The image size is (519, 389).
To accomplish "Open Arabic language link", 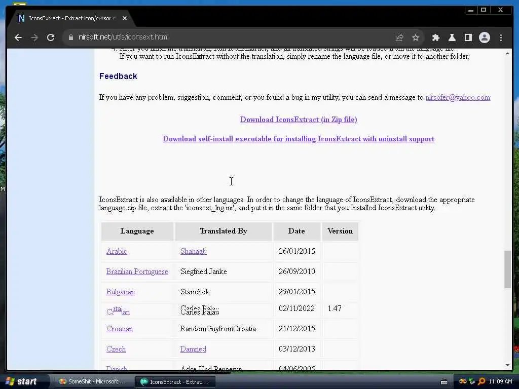I will (x=117, y=251).
